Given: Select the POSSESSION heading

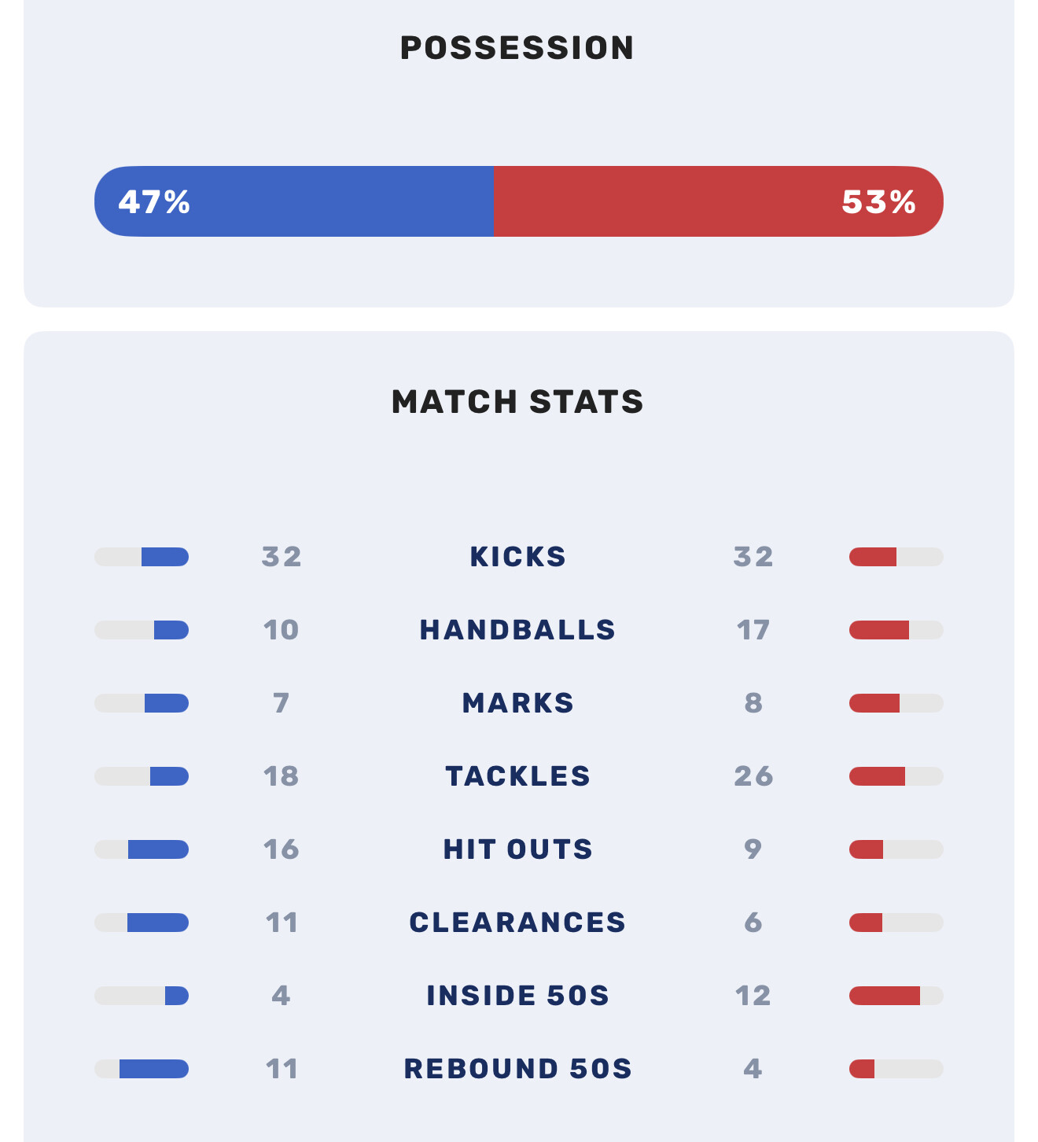Looking at the screenshot, I should pyautogui.click(x=517, y=48).
